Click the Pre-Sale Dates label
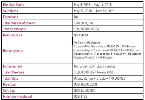This screenshot has height=100, width=145. [14, 5]
